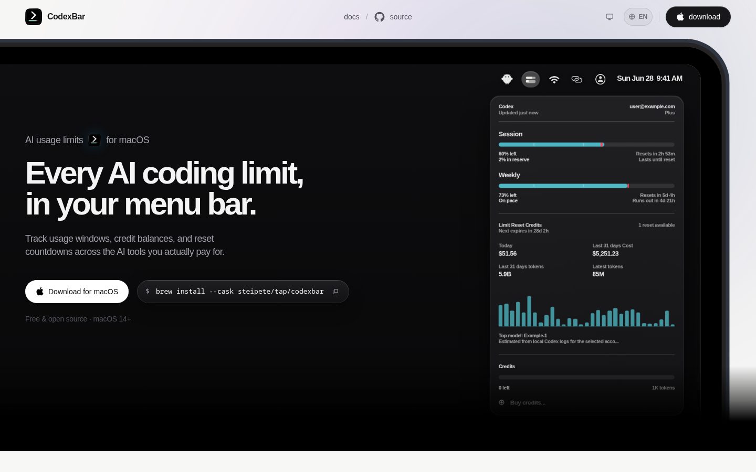Click the user account menu bar icon
Viewport: 756px width, 472px height.
tap(601, 79)
